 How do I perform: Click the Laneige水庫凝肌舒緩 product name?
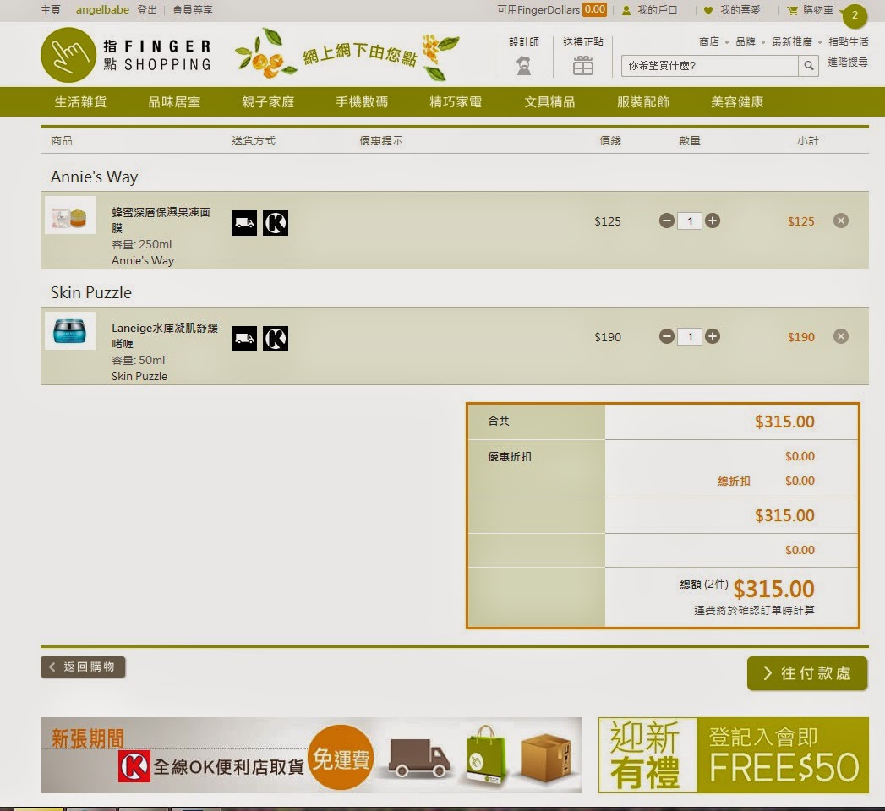pyautogui.click(x=164, y=335)
